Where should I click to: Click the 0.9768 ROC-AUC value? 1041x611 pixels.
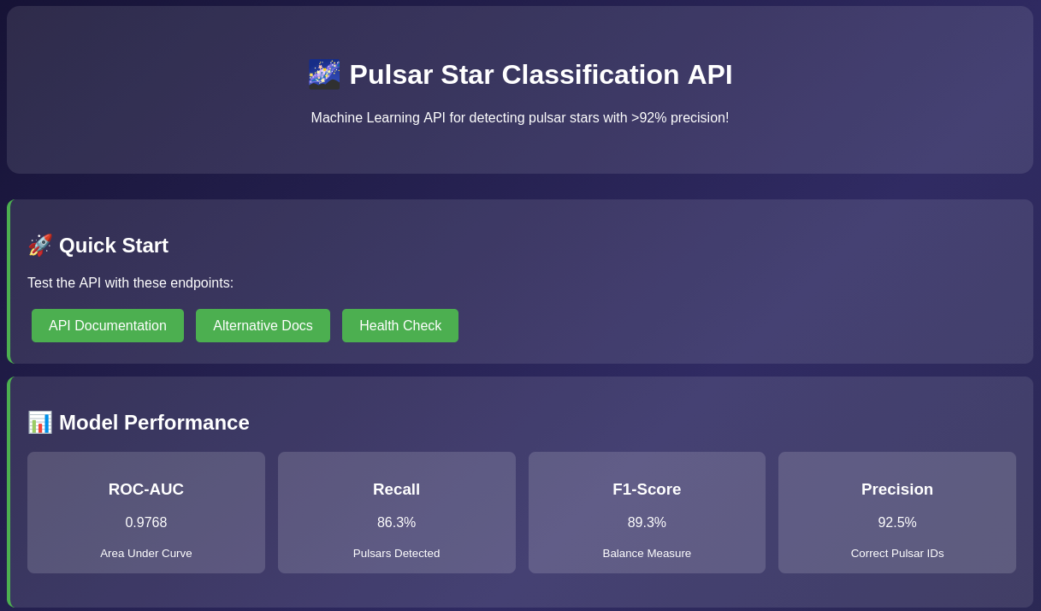[x=146, y=523]
